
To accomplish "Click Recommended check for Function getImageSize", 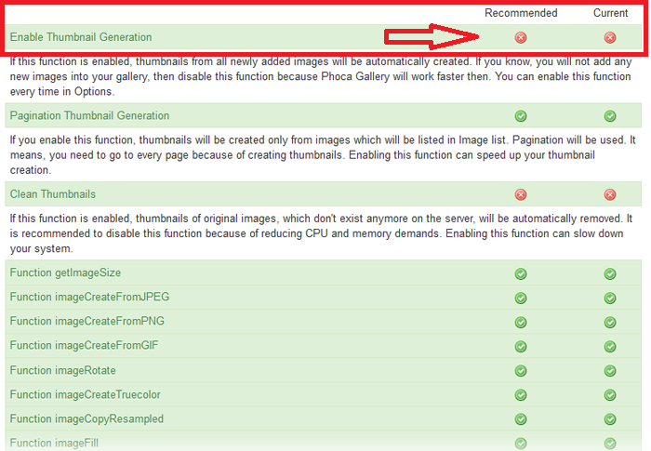I will pyautogui.click(x=521, y=273).
